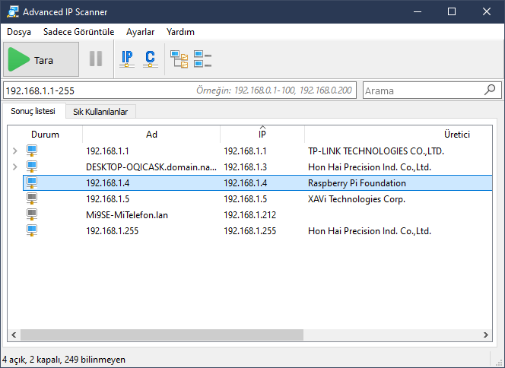Switch to the Sonuç listesi tab

pos(33,111)
